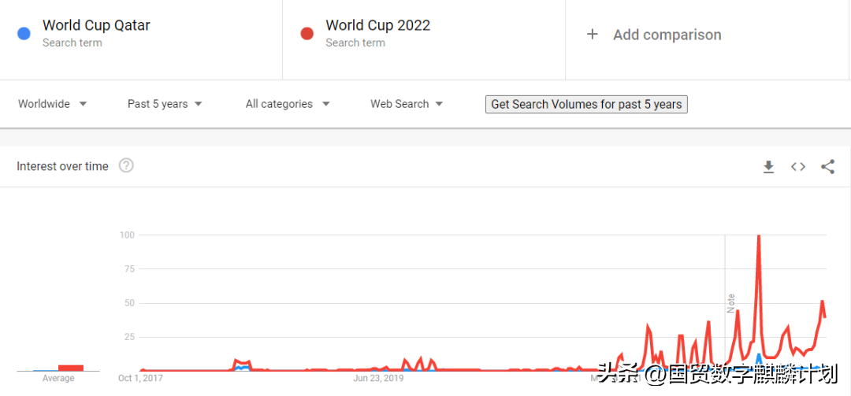Expand the Worldwide region dropdown
The image size is (851, 396).
tap(53, 104)
